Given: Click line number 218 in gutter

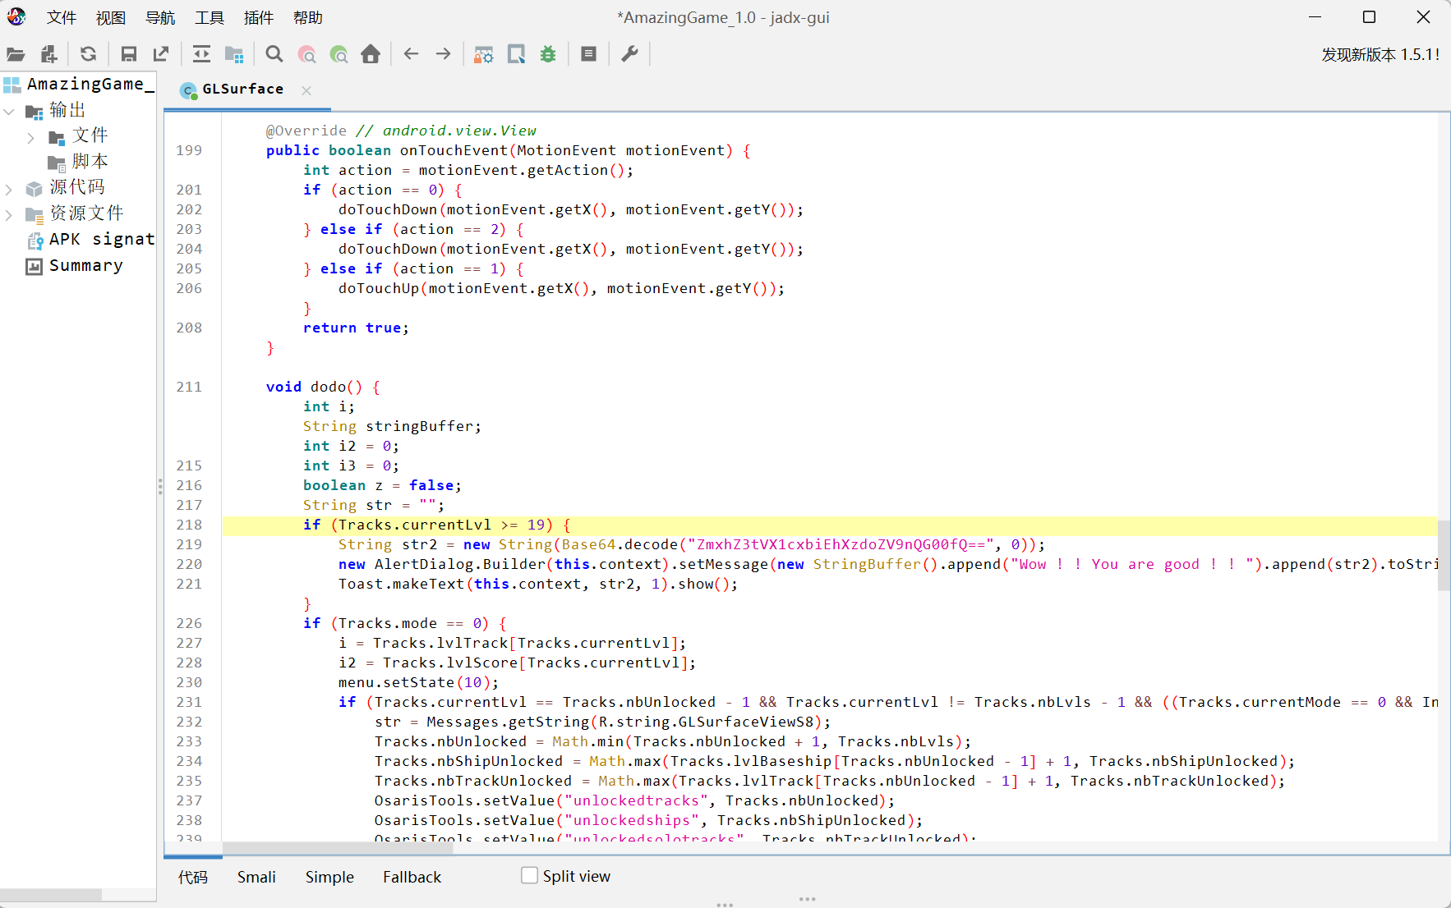Looking at the screenshot, I should tap(189, 525).
